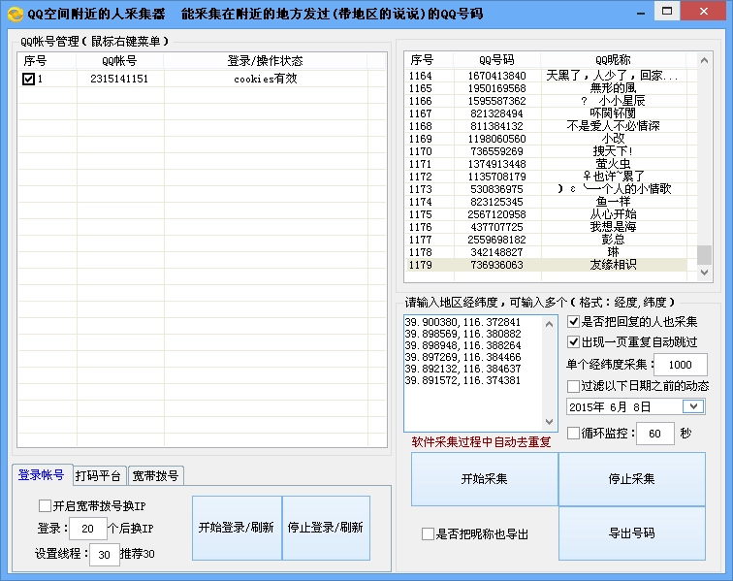Screen dimensions: 733x581
Task: Uncheck account row 1 checkbox
Action: tap(28, 80)
